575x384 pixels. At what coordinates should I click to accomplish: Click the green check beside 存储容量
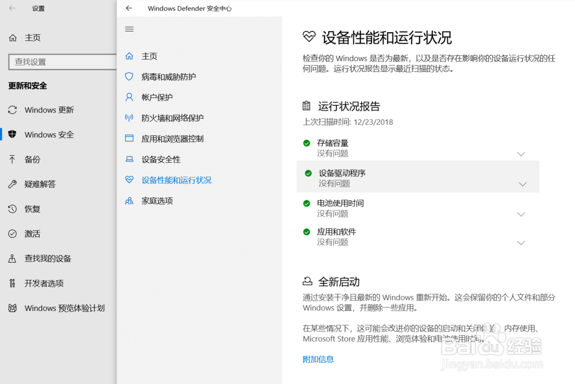(x=306, y=143)
